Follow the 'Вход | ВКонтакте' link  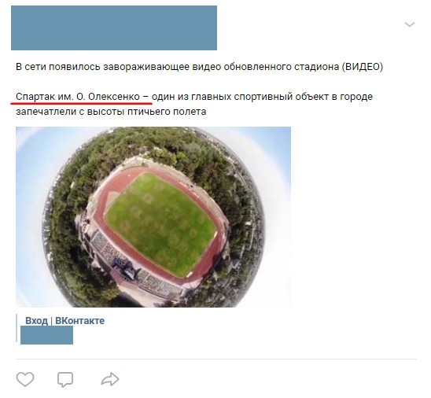[64, 320]
